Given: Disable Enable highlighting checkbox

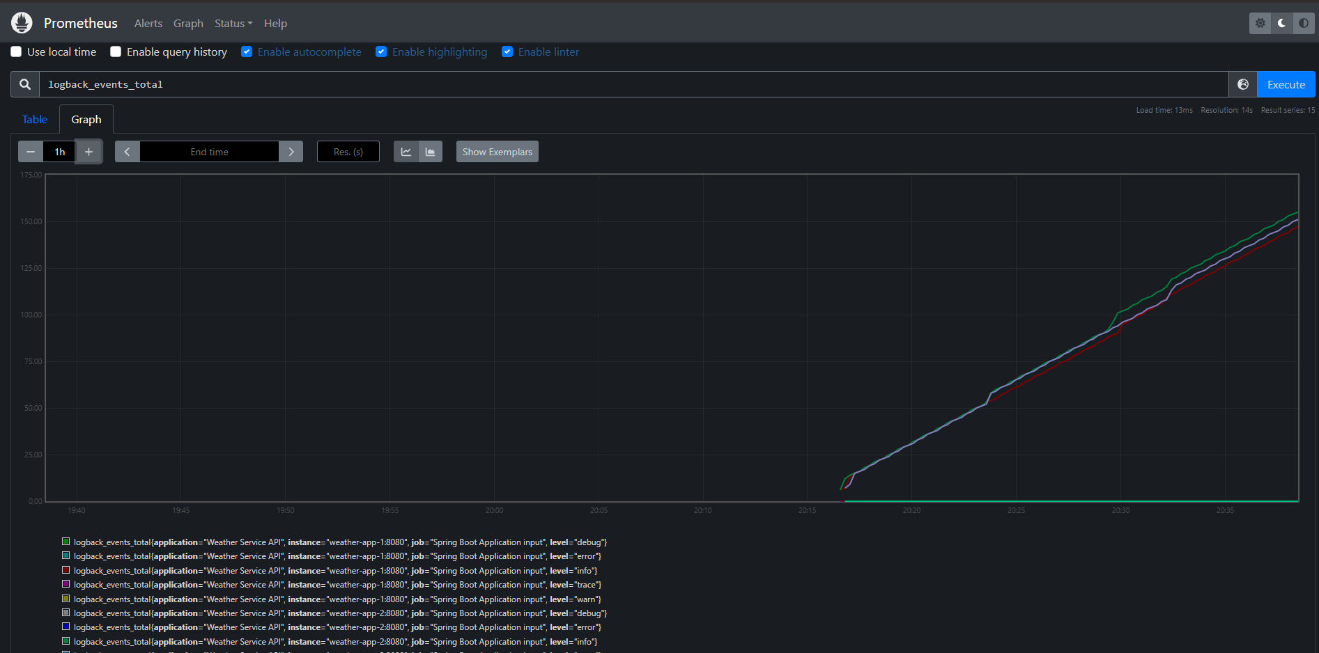Looking at the screenshot, I should pyautogui.click(x=381, y=52).
